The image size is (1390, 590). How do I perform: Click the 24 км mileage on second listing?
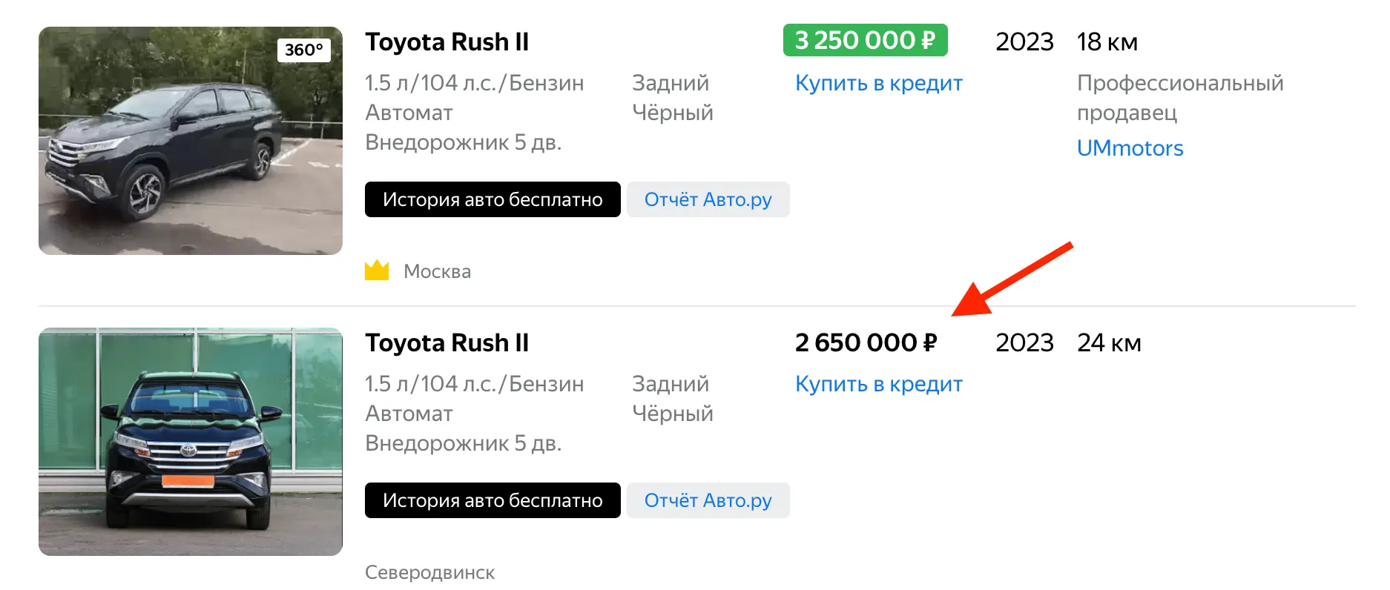point(1108,343)
